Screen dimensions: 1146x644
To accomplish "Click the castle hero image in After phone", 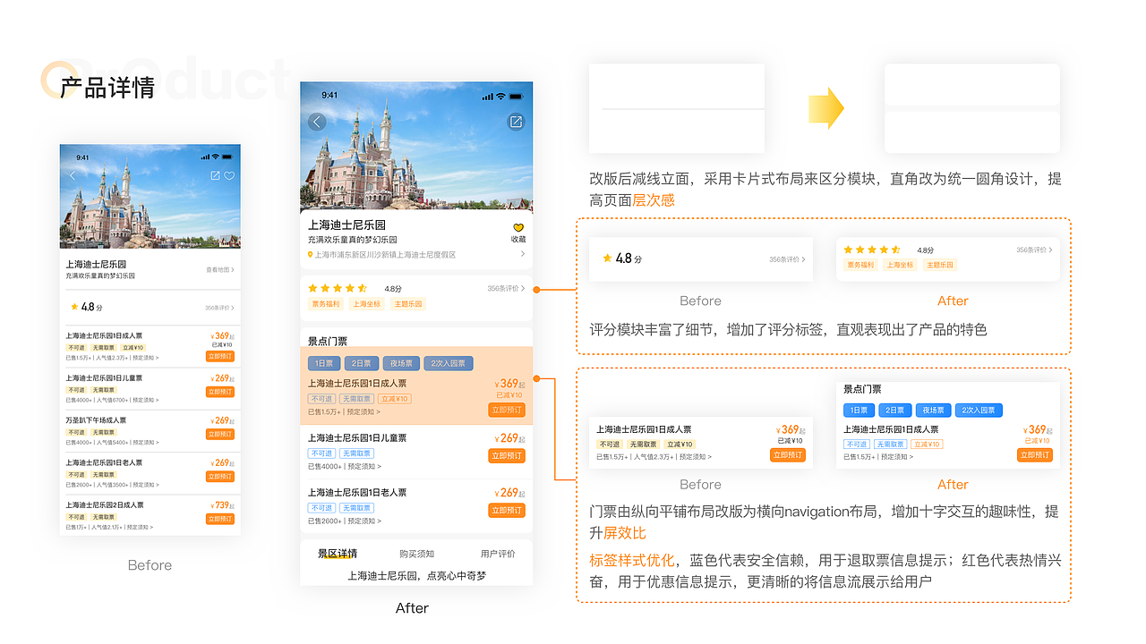I will (x=416, y=147).
